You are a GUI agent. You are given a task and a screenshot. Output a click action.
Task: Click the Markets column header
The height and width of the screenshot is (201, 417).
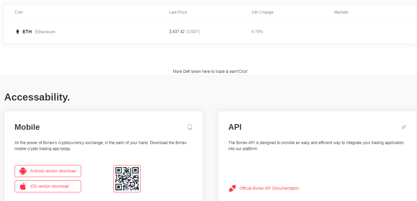(x=341, y=12)
